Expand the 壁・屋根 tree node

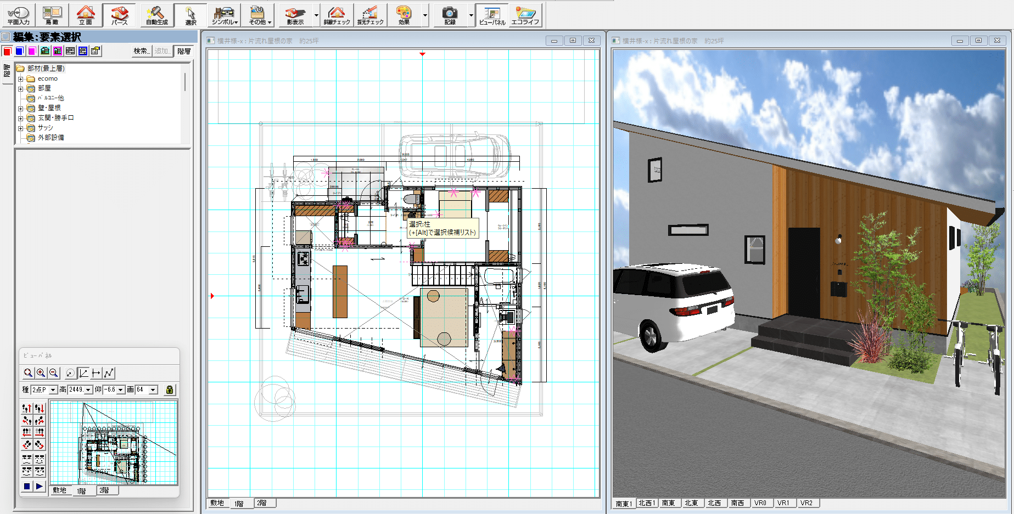click(x=21, y=108)
